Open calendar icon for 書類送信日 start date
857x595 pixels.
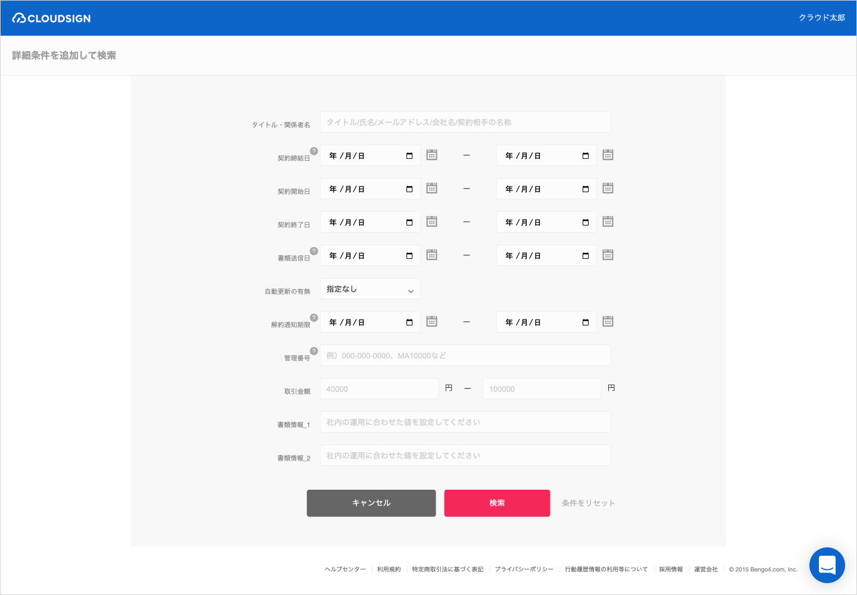coord(432,255)
